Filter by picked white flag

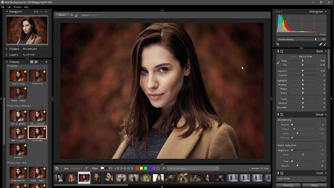[x=102, y=168]
